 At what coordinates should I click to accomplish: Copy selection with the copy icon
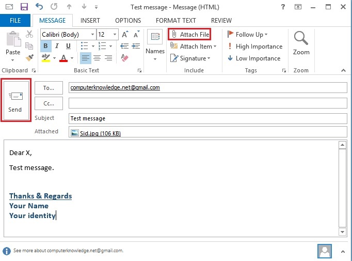coord(29,46)
